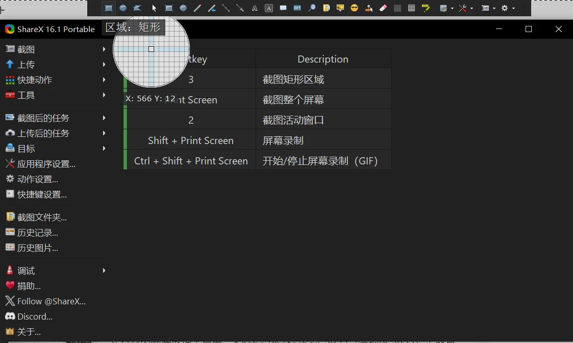Expand the 上传 submenu
This screenshot has height=343, width=573.
pyautogui.click(x=104, y=65)
